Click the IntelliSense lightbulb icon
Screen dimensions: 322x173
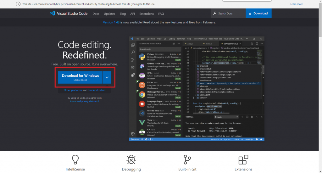pos(75,160)
